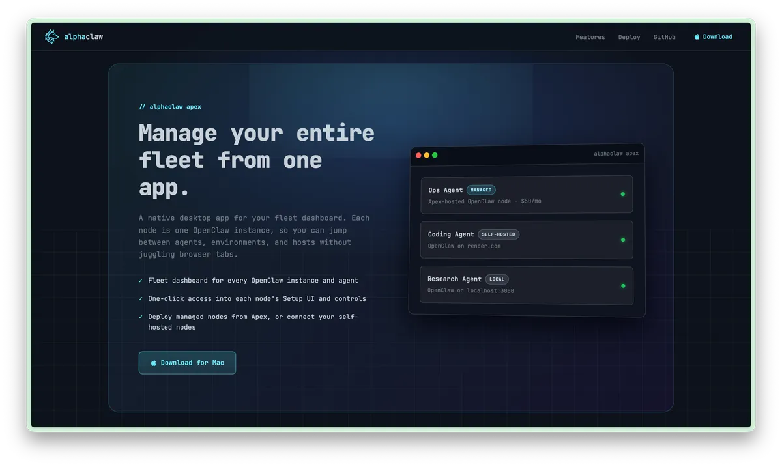This screenshot has height=467, width=782.
Task: Click the checkmark beside One-click access feature
Action: point(141,299)
